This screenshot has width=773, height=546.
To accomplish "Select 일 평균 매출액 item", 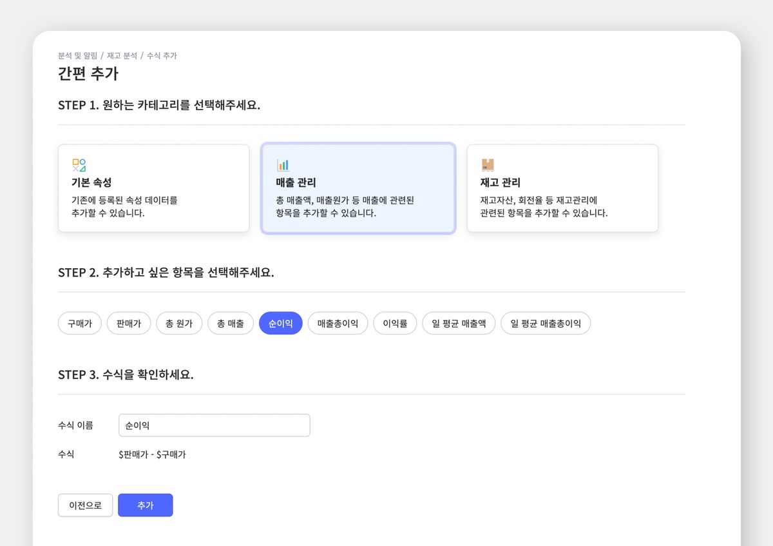I will (x=459, y=323).
